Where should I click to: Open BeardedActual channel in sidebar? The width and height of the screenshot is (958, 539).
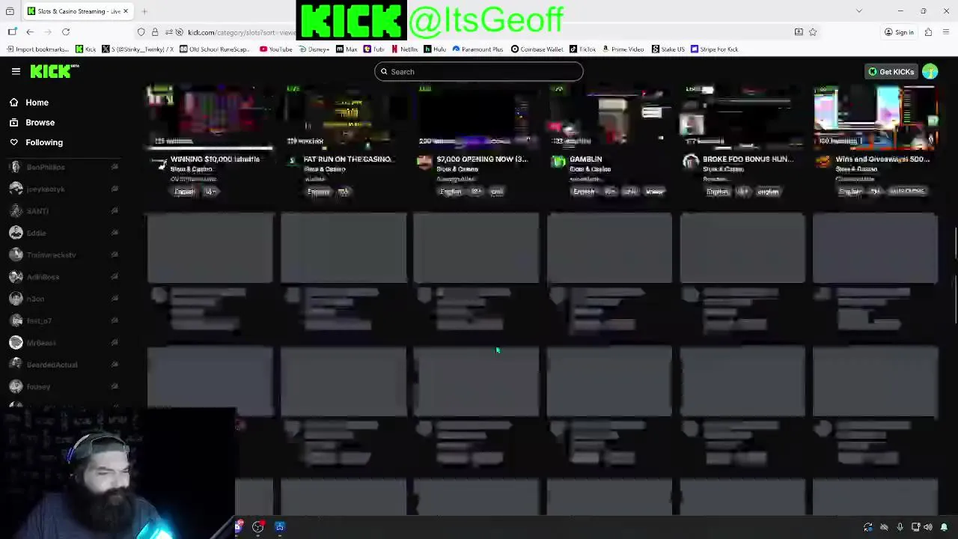pos(64,365)
